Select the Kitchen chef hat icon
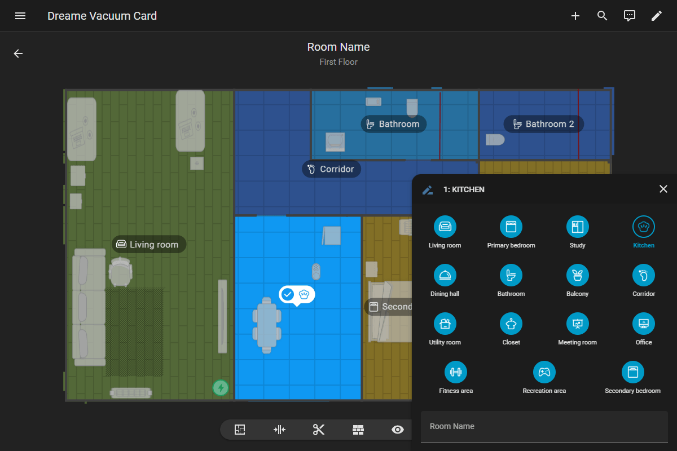 click(x=644, y=227)
